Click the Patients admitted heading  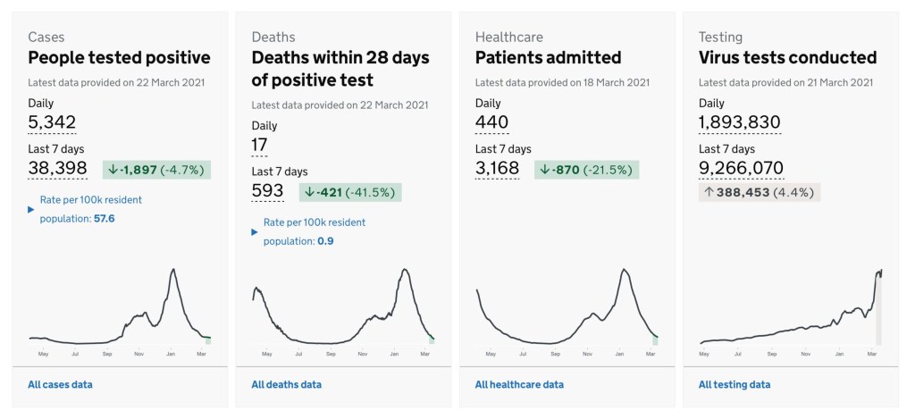coord(548,58)
